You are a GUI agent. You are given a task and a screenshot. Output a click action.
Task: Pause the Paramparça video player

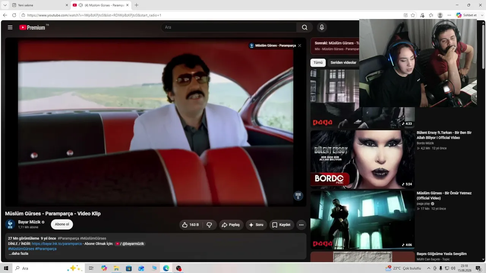pyautogui.click(x=156, y=122)
